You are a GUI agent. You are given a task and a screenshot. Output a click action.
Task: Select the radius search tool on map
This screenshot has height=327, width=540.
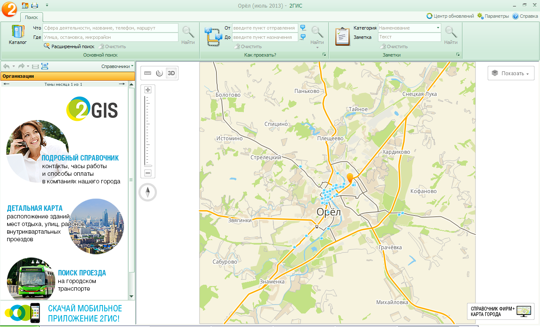click(159, 73)
